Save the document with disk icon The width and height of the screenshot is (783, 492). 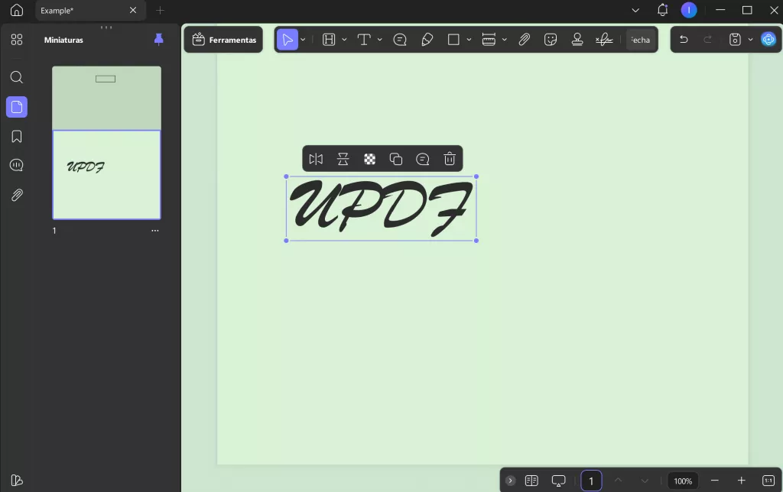pos(735,40)
